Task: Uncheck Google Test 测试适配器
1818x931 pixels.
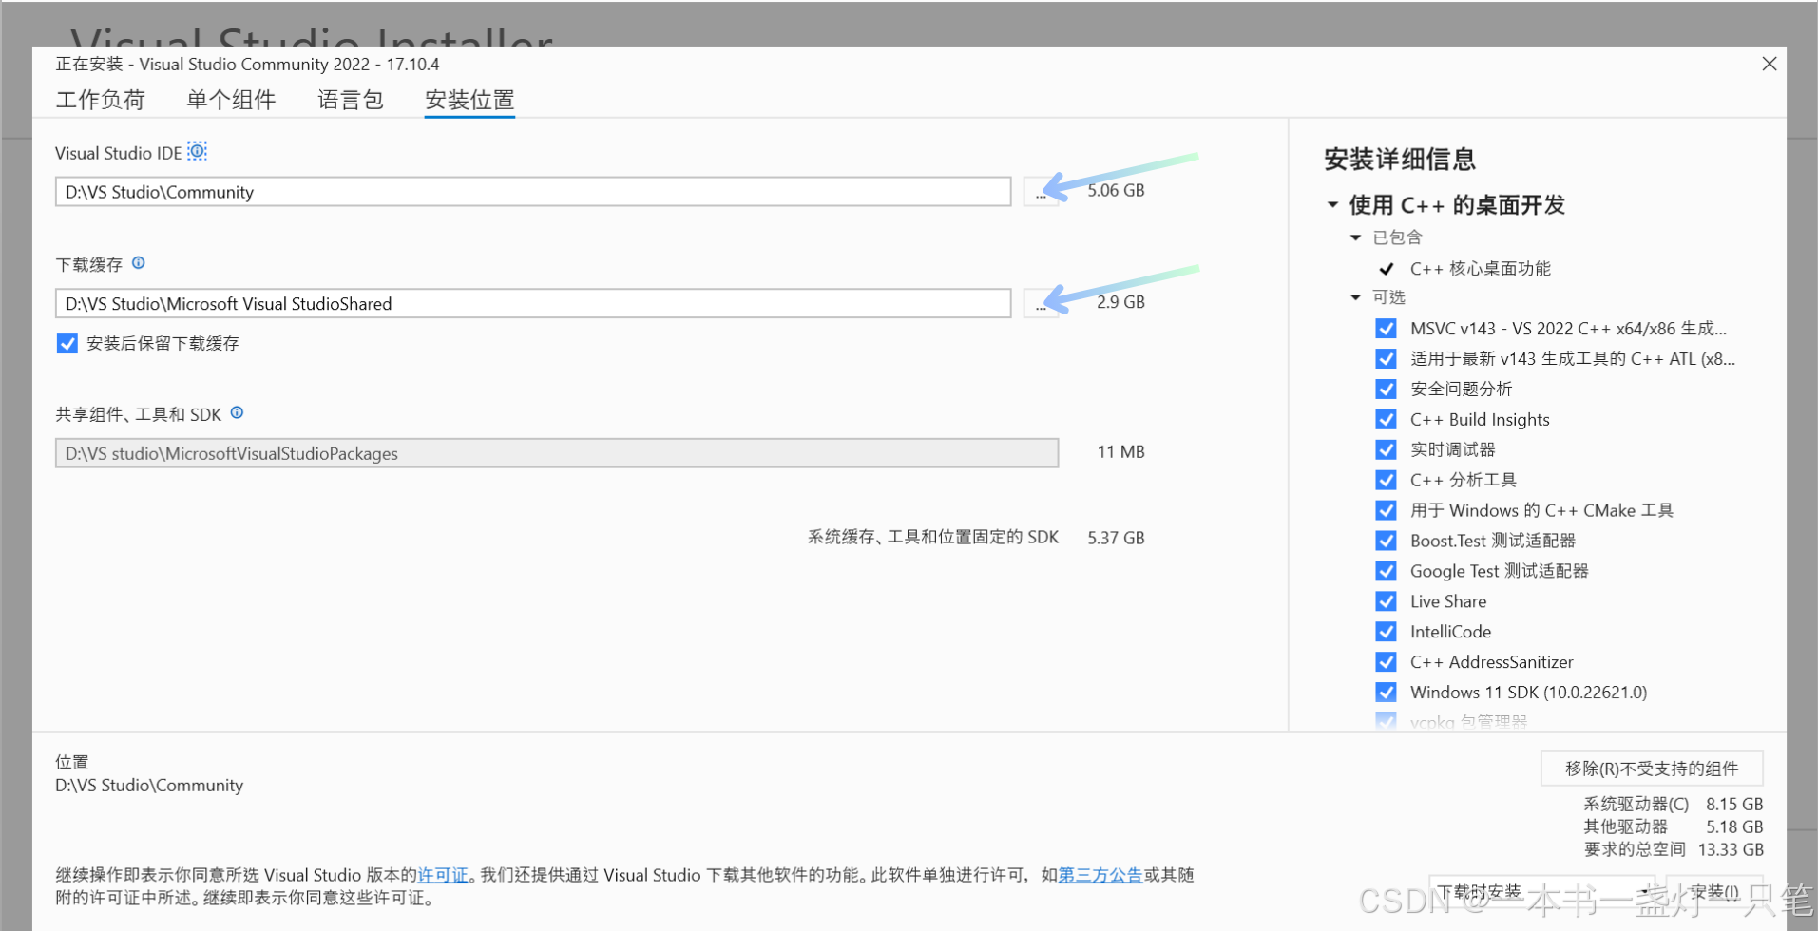Action: [x=1386, y=571]
